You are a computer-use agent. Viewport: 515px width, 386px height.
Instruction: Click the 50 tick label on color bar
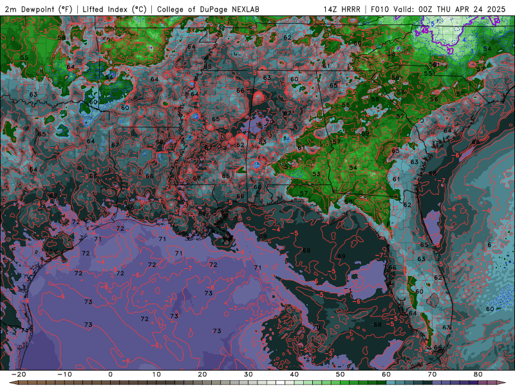point(341,374)
